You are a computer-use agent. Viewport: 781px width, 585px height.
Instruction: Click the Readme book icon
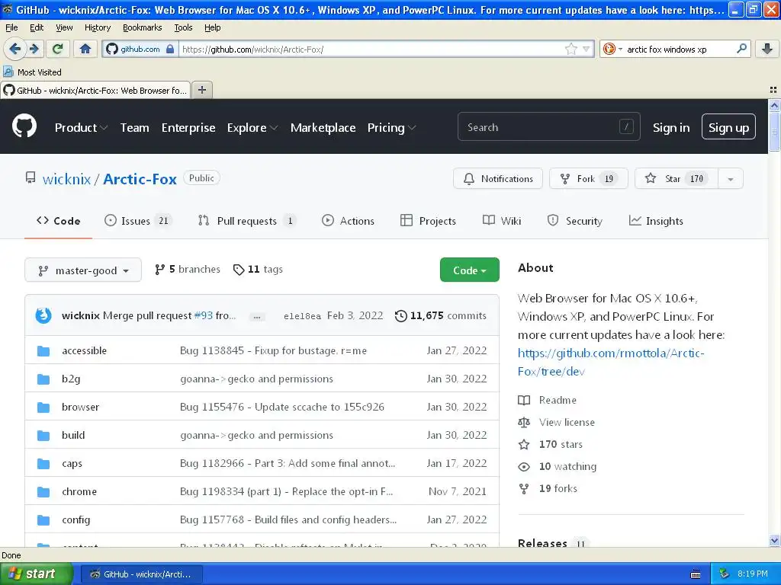[524, 400]
